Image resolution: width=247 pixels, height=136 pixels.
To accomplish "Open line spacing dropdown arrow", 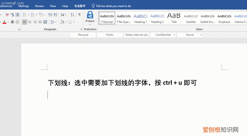I will pyautogui.click(x=56, y=22).
